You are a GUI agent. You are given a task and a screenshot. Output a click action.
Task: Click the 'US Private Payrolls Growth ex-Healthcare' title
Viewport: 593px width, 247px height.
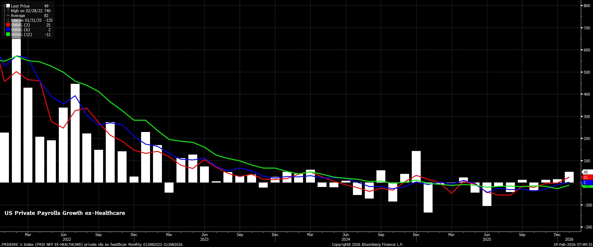pos(65,213)
